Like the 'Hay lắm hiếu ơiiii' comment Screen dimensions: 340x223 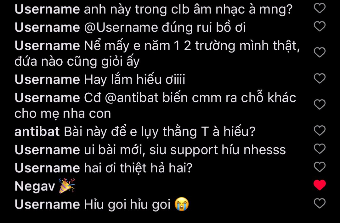click(x=320, y=78)
